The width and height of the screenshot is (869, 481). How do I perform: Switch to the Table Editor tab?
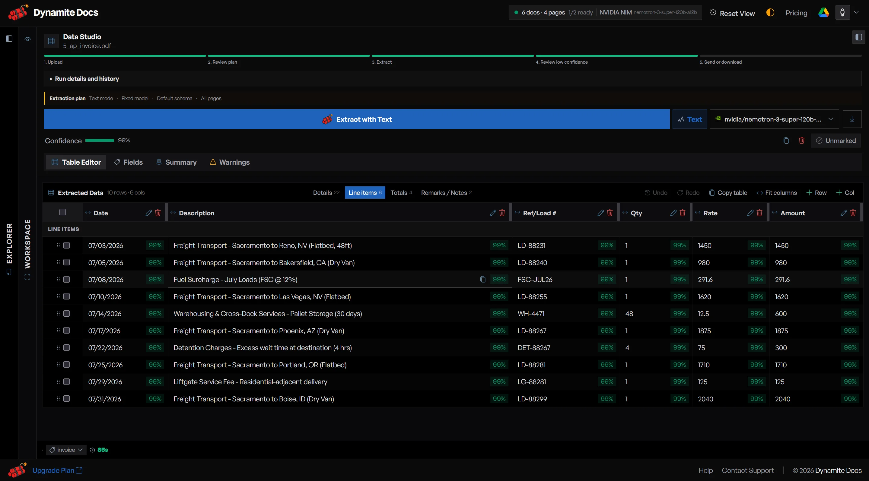(76, 162)
